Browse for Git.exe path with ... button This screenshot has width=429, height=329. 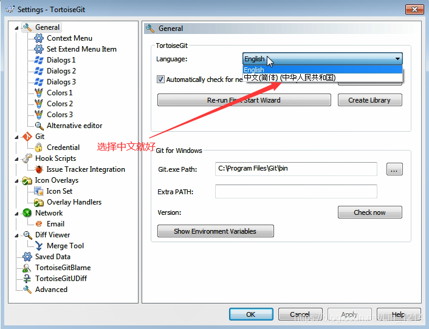pos(394,169)
